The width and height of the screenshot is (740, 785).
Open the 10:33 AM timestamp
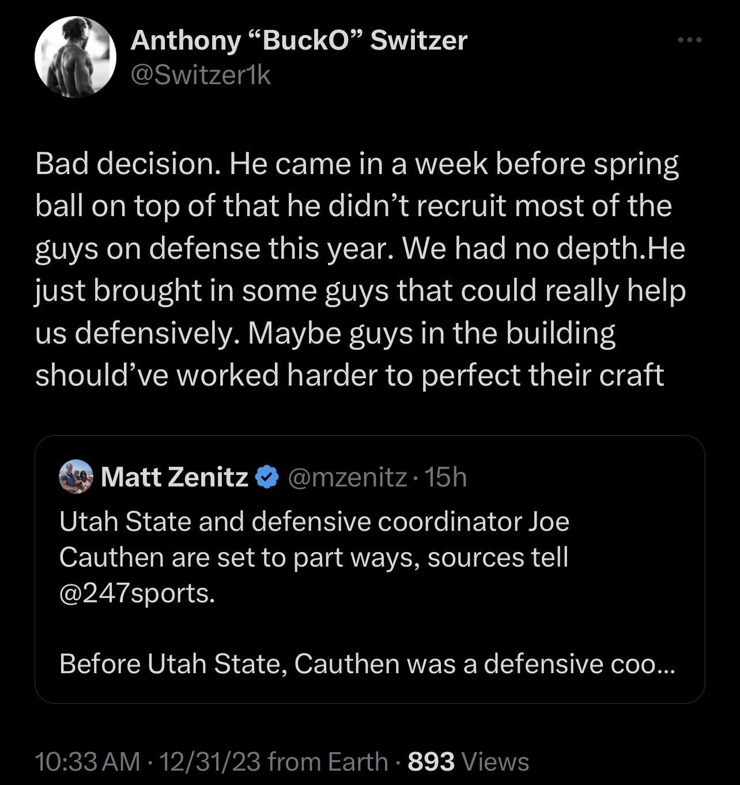point(88,762)
